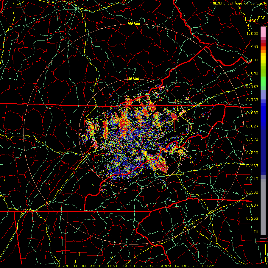Click the 0.360 scale value
The height and width of the screenshot is (268, 268).
[252, 192]
